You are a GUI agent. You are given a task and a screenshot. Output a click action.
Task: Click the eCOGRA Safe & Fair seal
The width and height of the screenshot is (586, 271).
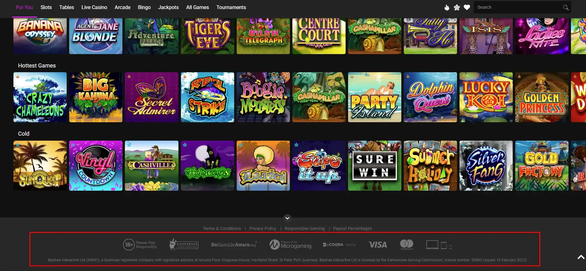click(x=339, y=245)
